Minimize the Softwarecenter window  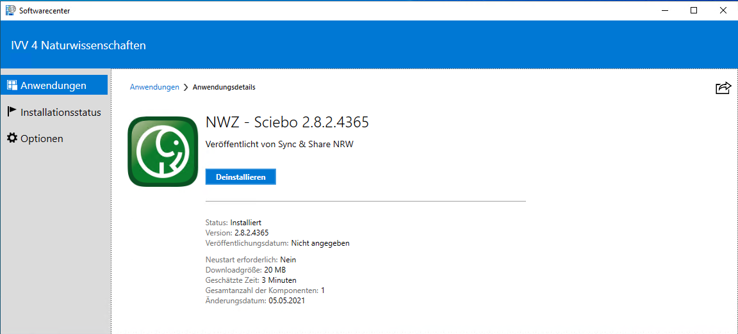click(x=664, y=10)
